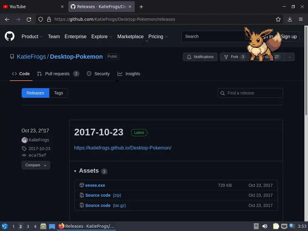Expand the Explore dropdown
This screenshot has height=231, width=308.
pyautogui.click(x=102, y=36)
